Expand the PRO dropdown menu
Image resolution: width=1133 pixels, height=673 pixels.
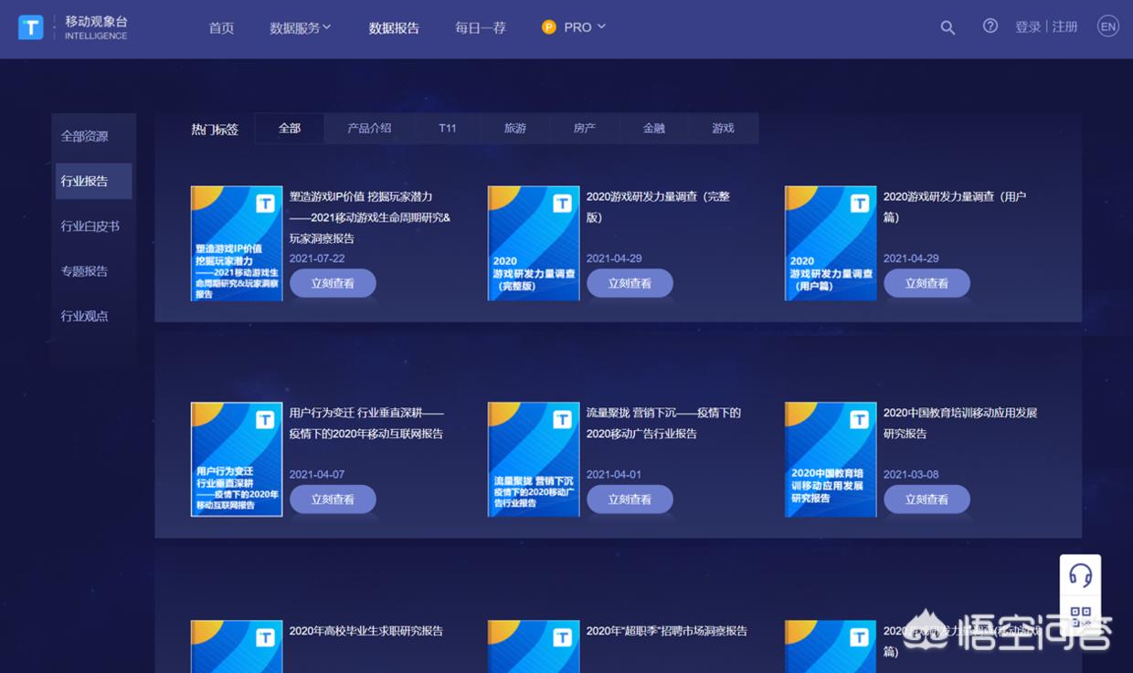pyautogui.click(x=585, y=27)
